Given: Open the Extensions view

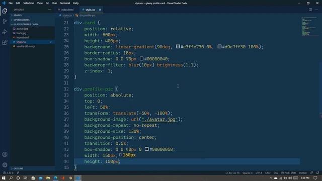Looking at the screenshot, I should click(x=5, y=42).
